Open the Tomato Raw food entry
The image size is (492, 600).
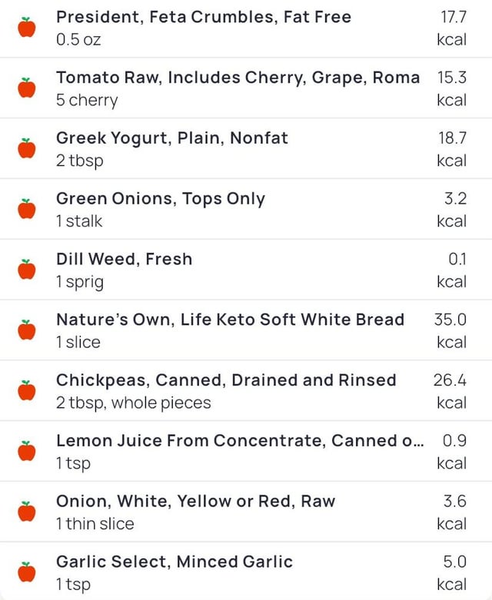click(238, 78)
